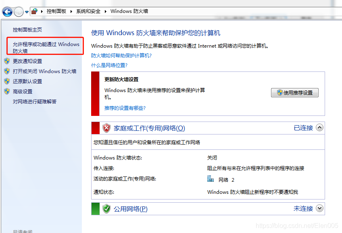Open 防火墙如何帮助保护计算机? help link

point(121,55)
